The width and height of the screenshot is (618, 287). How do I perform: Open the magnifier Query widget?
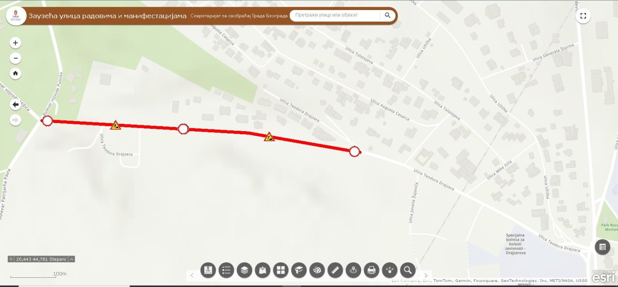pyautogui.click(x=407, y=270)
